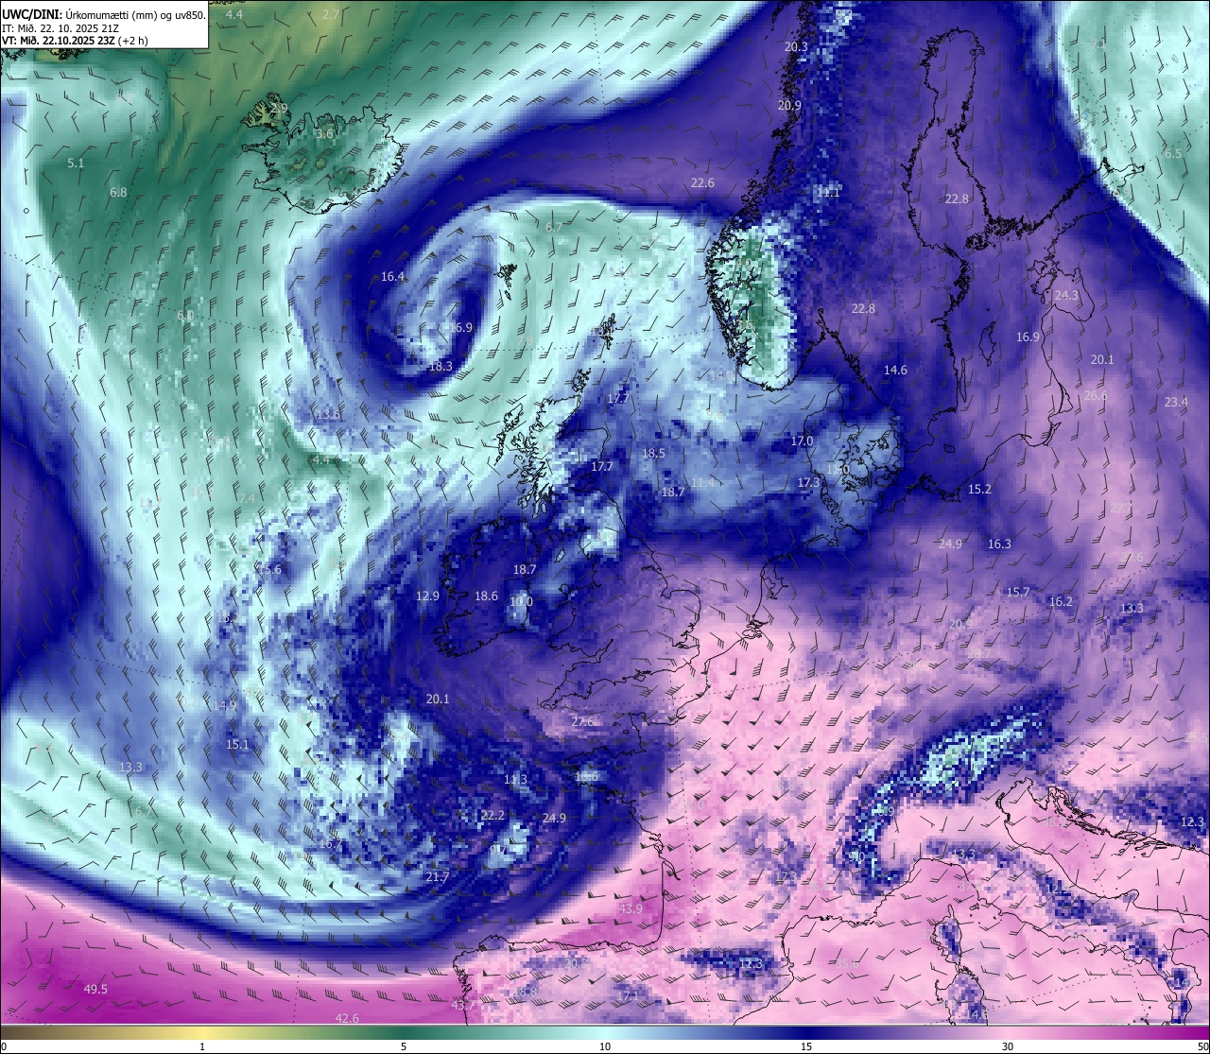
Task: Click the 11.1 value over Norway
Action: coord(828,192)
